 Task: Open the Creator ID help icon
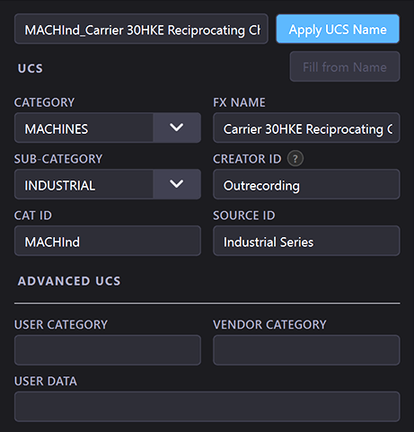tap(295, 159)
